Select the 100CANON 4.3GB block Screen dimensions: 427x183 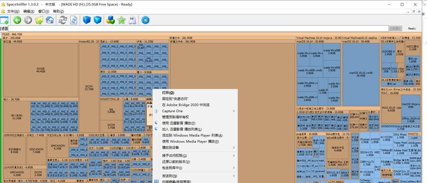coord(17,174)
